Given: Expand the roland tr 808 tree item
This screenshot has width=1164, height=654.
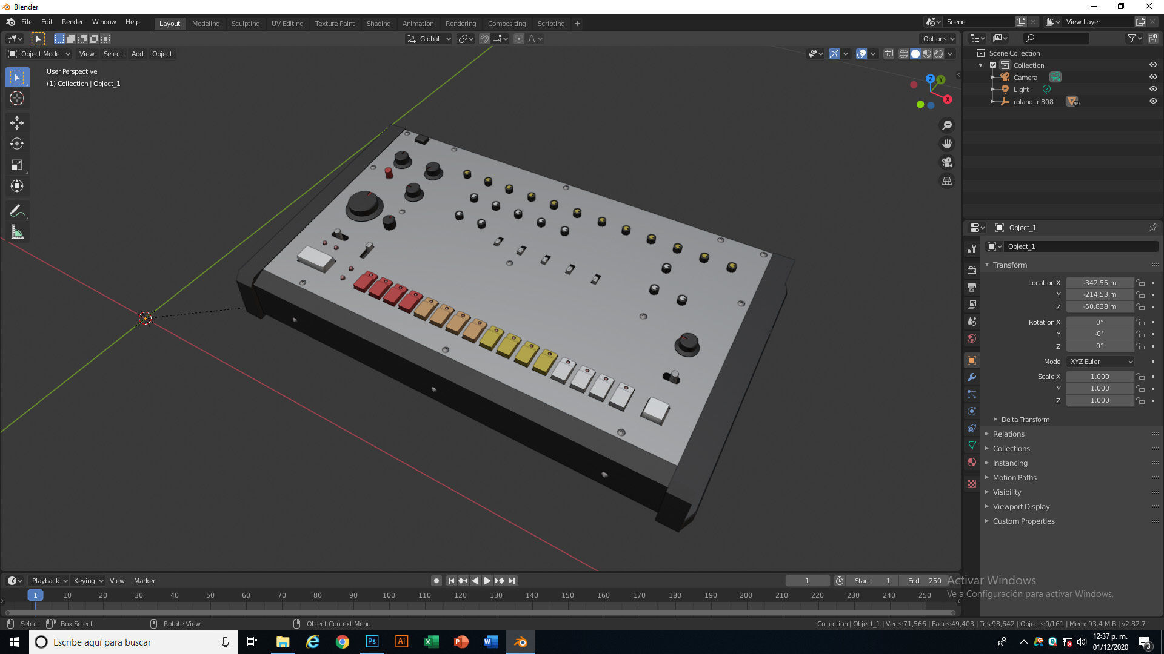Looking at the screenshot, I should click(992, 101).
